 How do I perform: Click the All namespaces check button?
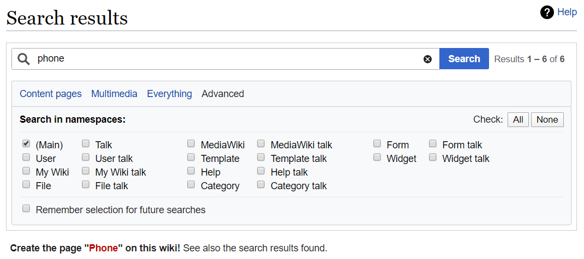click(x=518, y=120)
